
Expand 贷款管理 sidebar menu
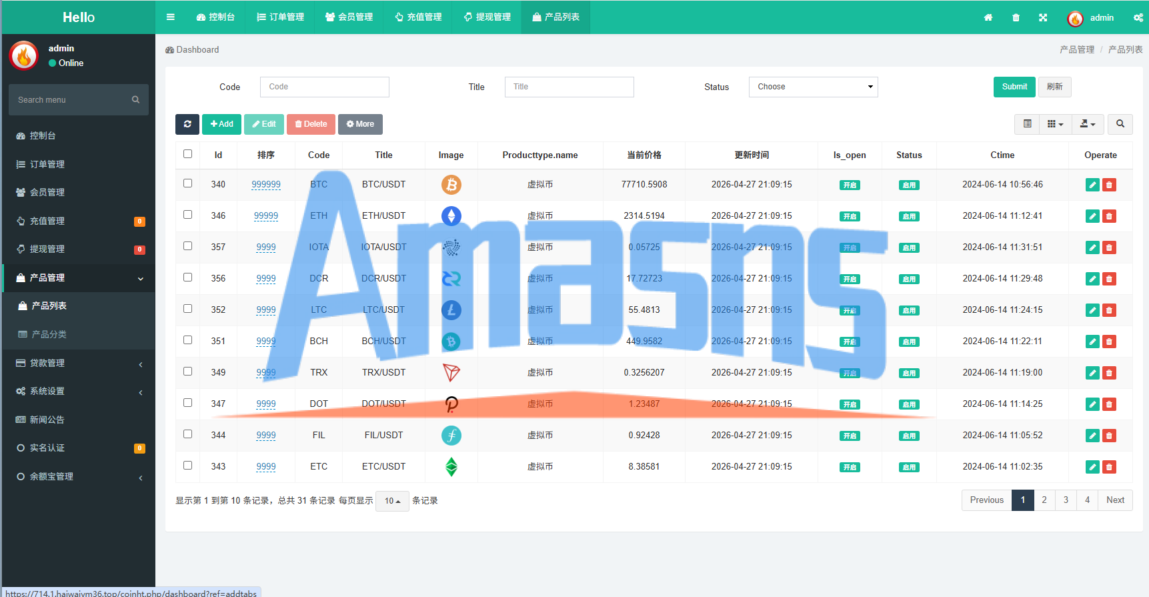(x=79, y=364)
